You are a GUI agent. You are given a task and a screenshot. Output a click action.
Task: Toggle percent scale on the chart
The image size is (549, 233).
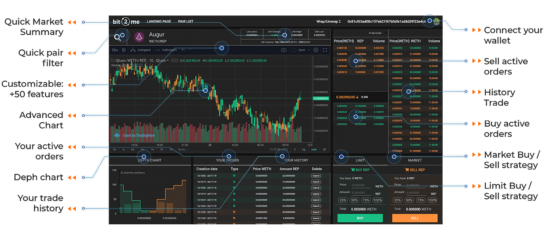pyautogui.click(x=295, y=149)
